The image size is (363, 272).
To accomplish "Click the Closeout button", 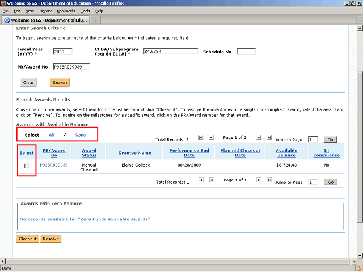I will tap(27, 239).
